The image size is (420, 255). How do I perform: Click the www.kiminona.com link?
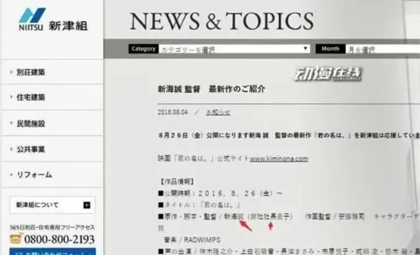click(x=278, y=158)
